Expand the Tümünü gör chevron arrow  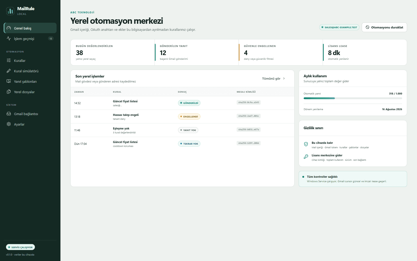point(284,79)
